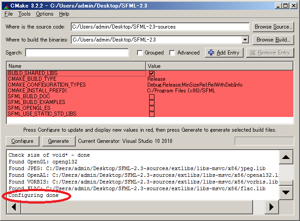Click the Value column header
Screen dimensions: 300x221
pos(219,66)
